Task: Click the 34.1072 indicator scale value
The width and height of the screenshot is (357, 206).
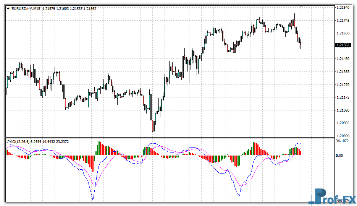Action: point(343,141)
